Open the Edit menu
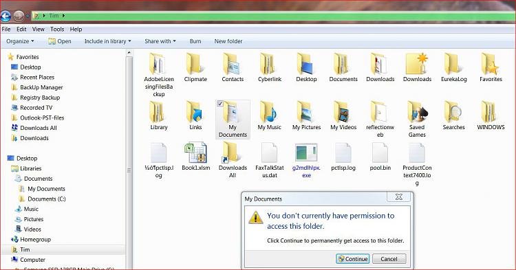Screen dimensions: 516x270 pos(21,30)
